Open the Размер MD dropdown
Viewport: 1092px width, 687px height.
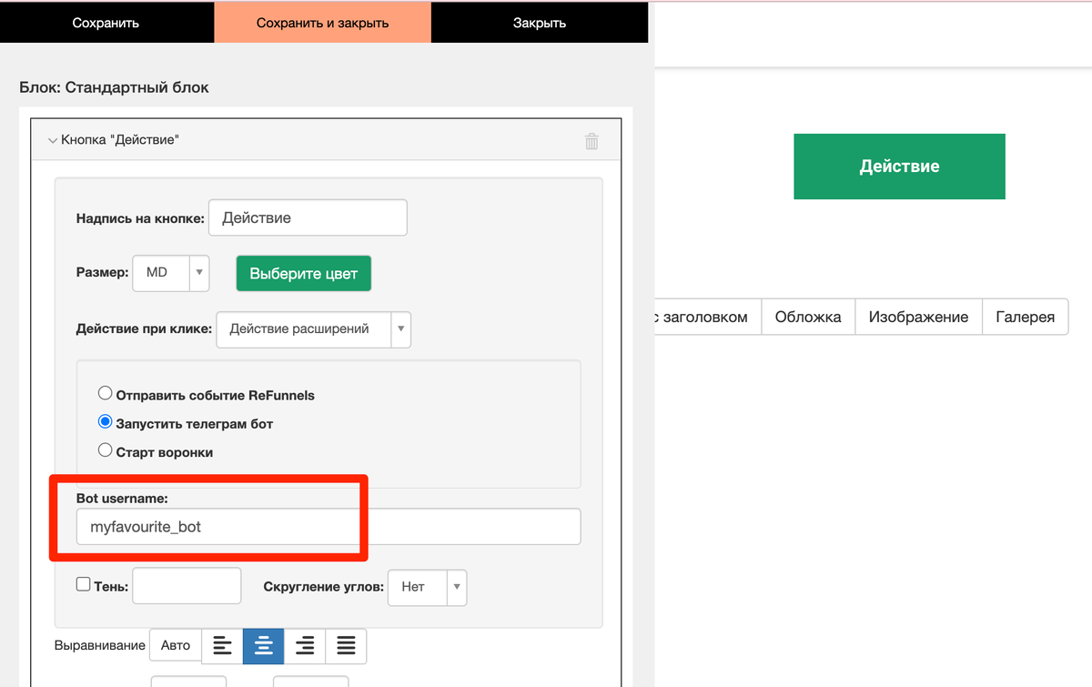point(171,273)
